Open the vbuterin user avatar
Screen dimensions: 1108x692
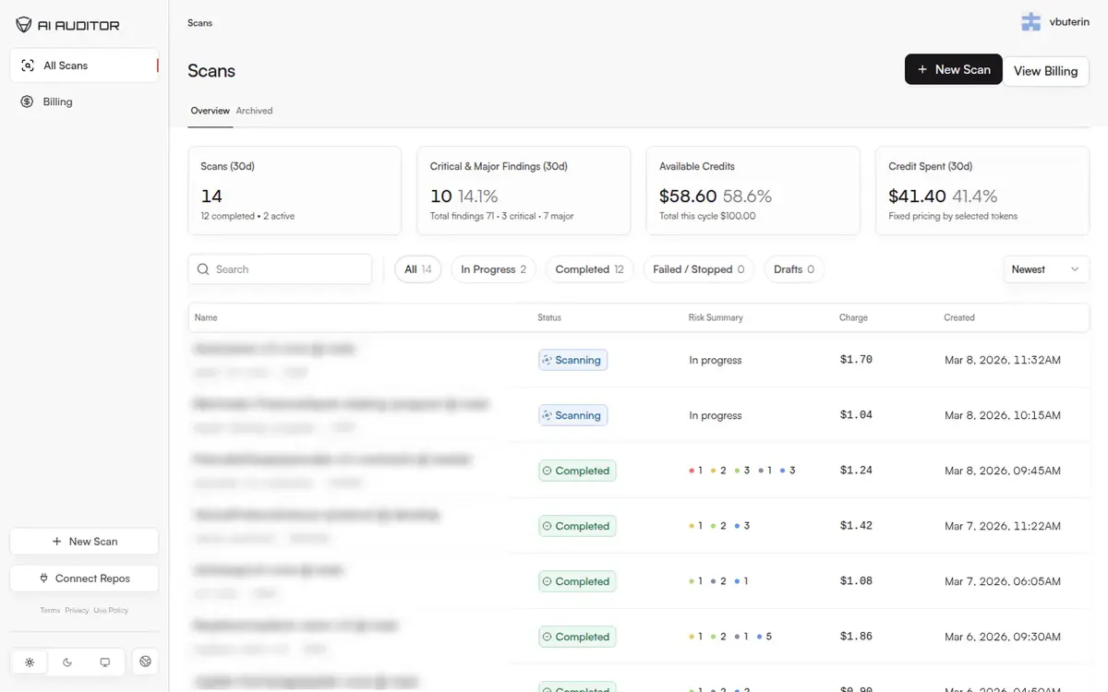(x=1030, y=22)
